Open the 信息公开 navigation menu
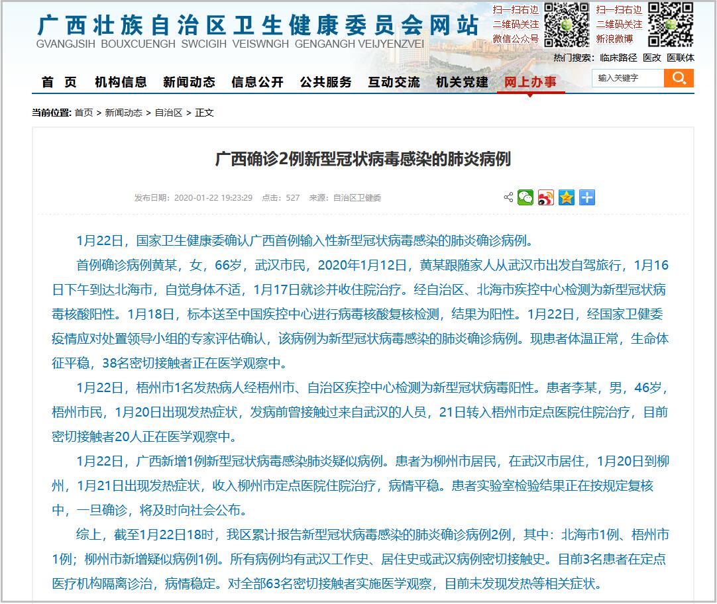 coord(257,82)
